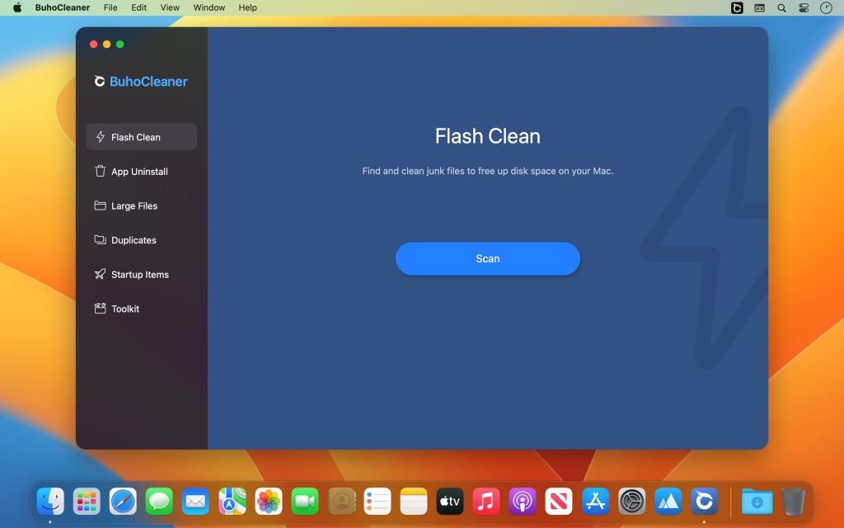844x528 pixels.
Task: Open the Window menu
Action: coord(209,7)
